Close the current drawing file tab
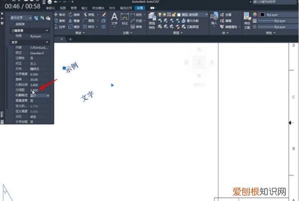This screenshot has width=299, height=201. (x=62, y=39)
